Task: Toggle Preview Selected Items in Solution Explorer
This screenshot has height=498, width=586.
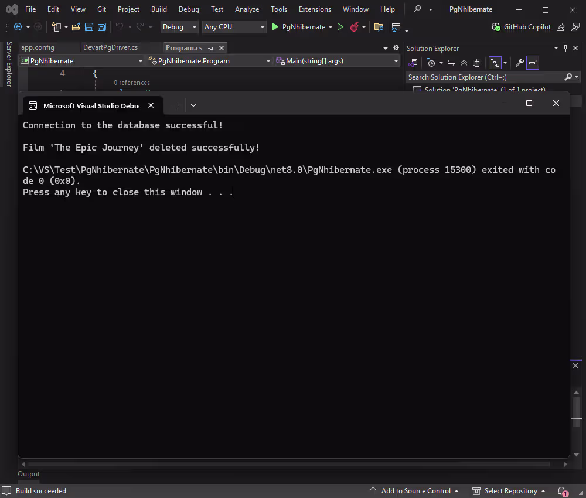Action: [532, 63]
